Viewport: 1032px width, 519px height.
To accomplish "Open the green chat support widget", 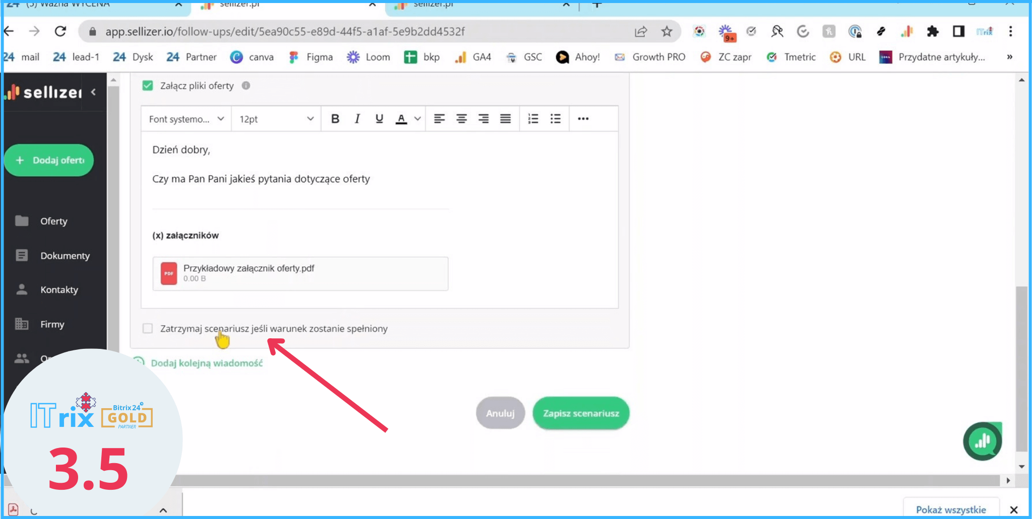I will pos(982,441).
